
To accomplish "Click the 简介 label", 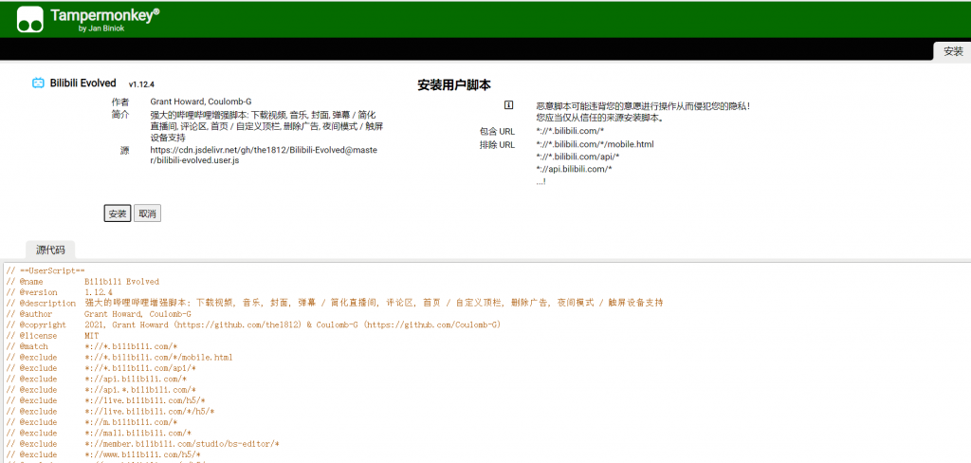I will [120, 115].
